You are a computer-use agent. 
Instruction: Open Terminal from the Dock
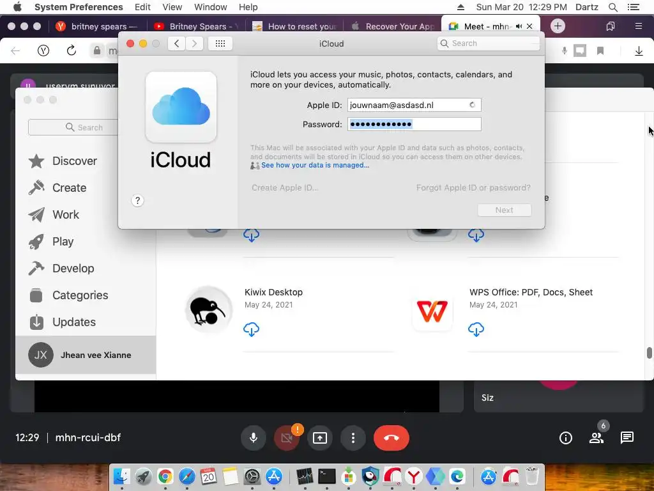327,476
